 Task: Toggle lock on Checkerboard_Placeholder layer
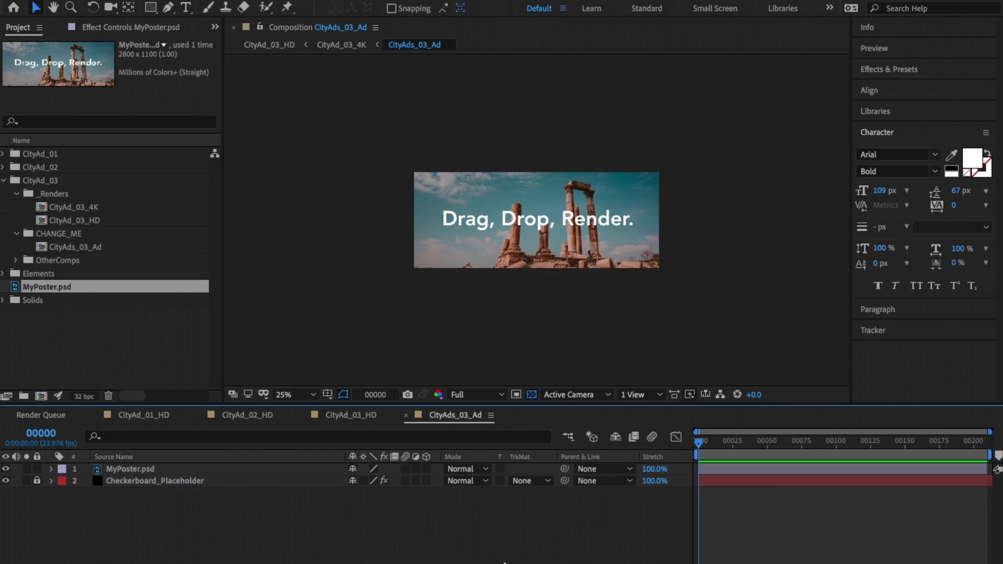(x=37, y=480)
